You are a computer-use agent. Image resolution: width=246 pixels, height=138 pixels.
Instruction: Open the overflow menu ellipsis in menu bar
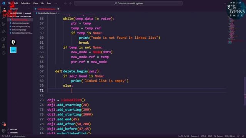[x=56, y=3]
